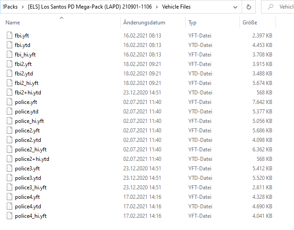
Task: Sort by Größe column header
Action: pyautogui.click(x=250, y=23)
